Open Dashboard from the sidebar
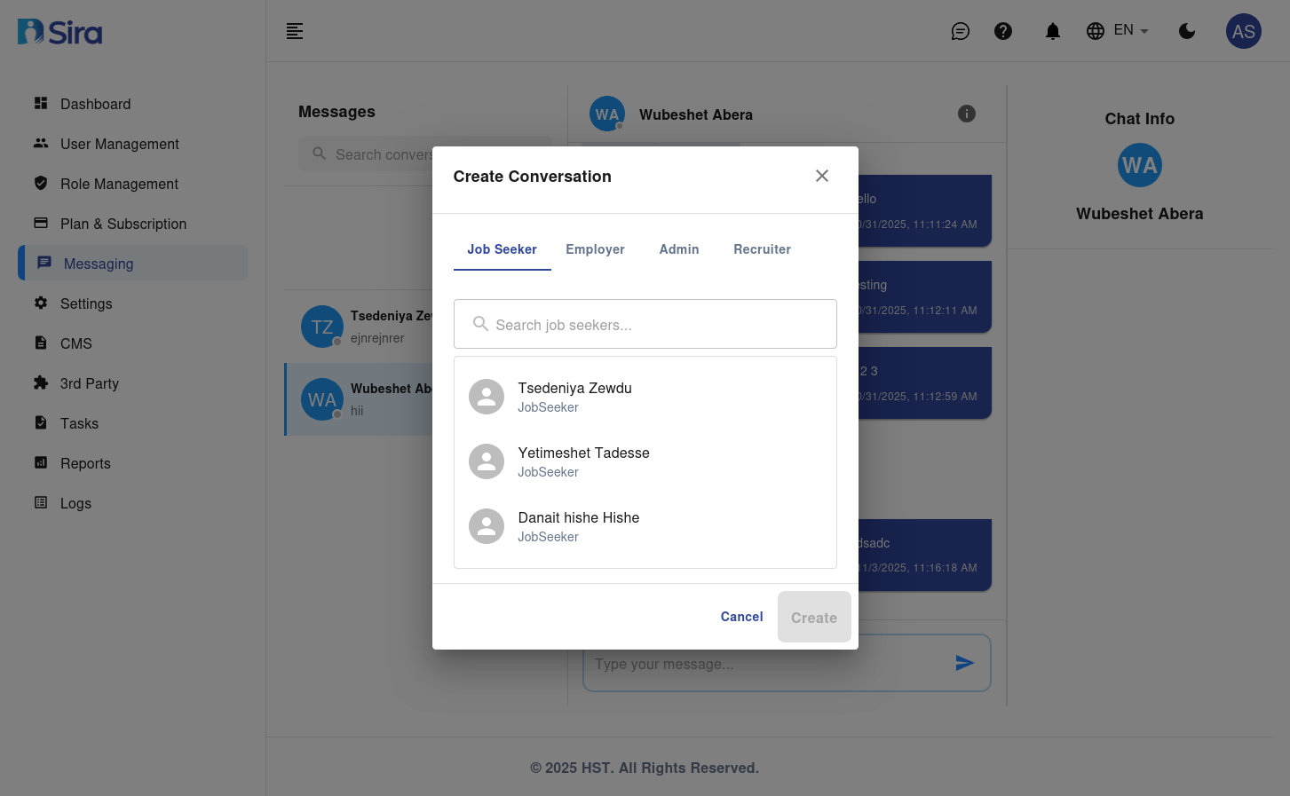Screen dimensions: 1290x796 coord(95,104)
